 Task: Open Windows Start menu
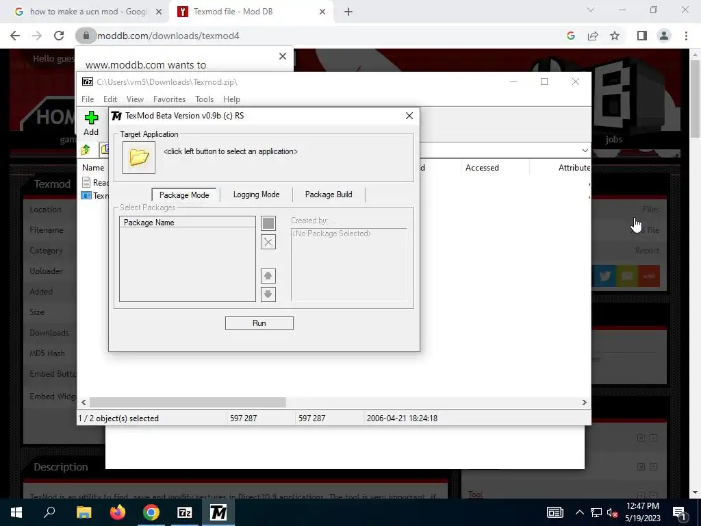click(16, 512)
